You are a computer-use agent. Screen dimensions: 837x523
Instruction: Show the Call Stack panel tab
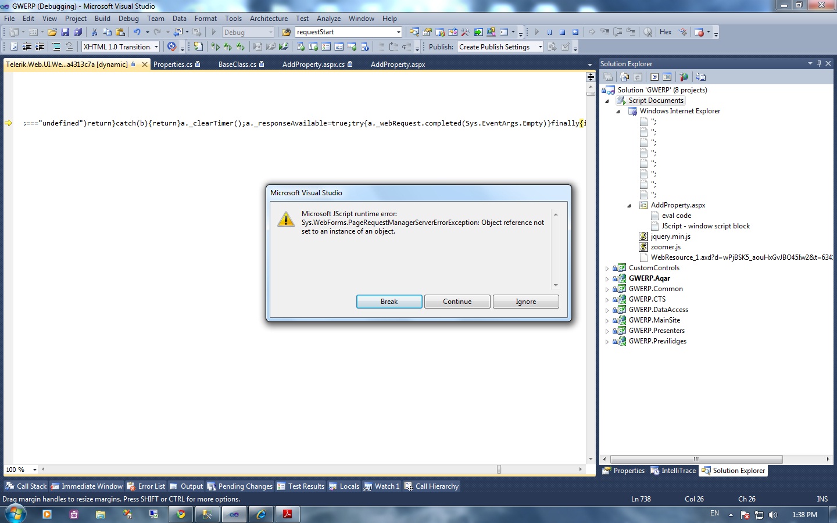pyautogui.click(x=26, y=486)
